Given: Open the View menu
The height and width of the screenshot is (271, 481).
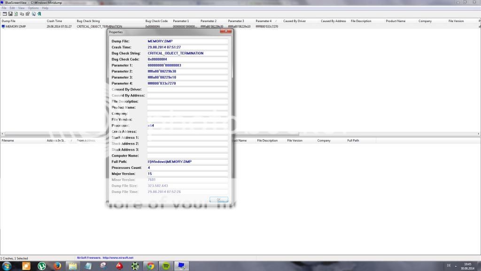Looking at the screenshot, I should coord(21,8).
